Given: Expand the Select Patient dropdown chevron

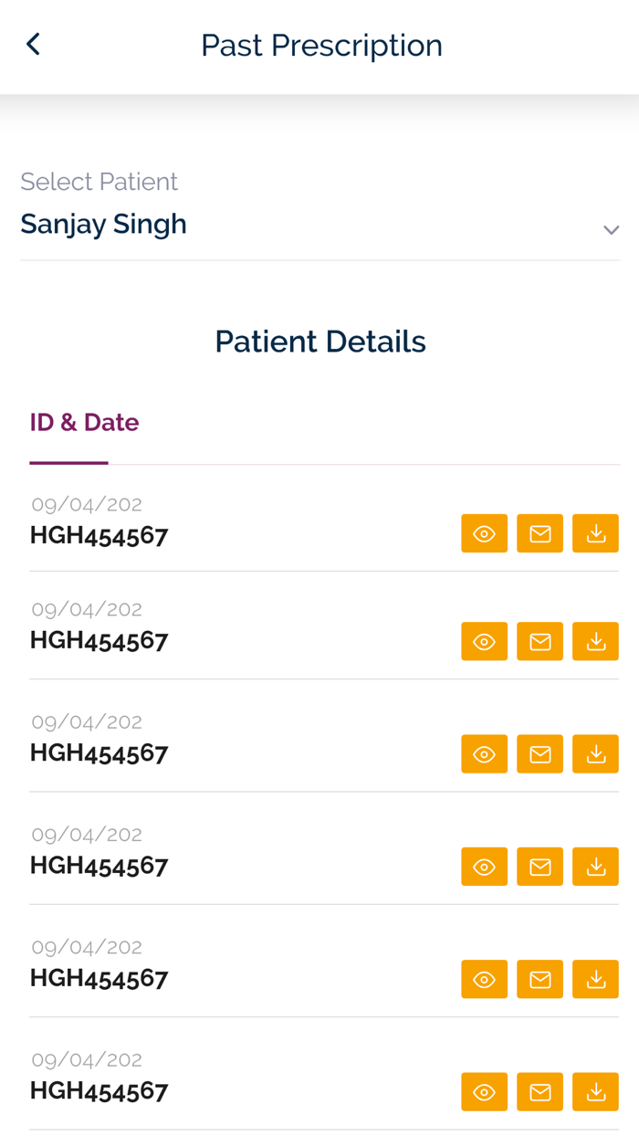Looking at the screenshot, I should click(611, 229).
